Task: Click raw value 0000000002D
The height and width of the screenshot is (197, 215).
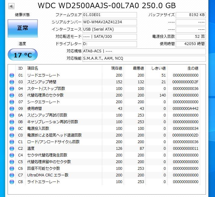Action: tap(185, 135)
